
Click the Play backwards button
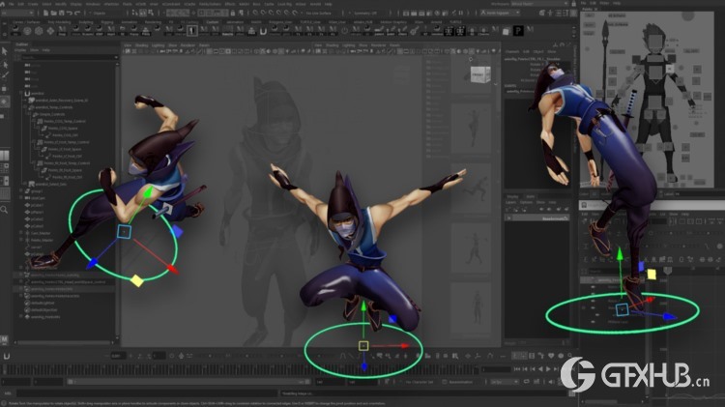[540, 369]
